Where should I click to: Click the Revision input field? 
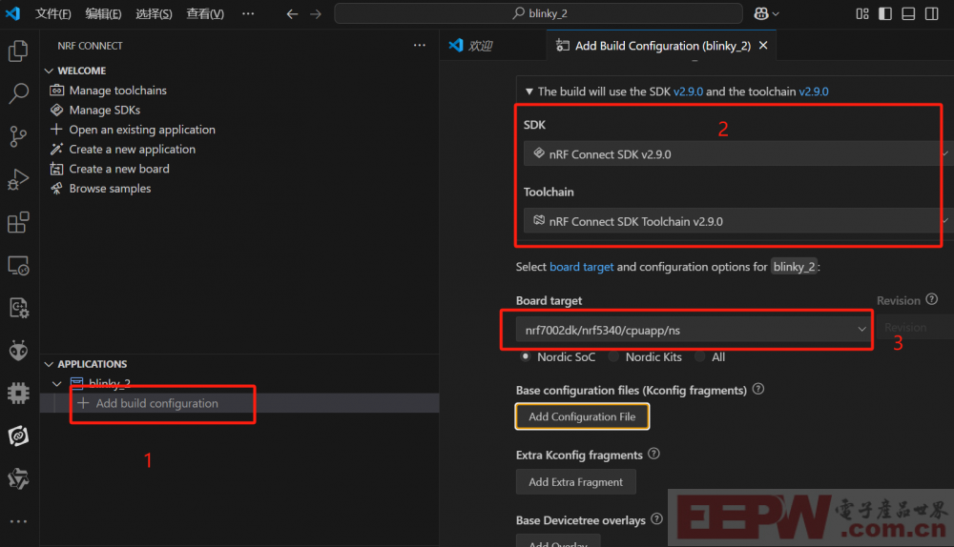click(915, 328)
